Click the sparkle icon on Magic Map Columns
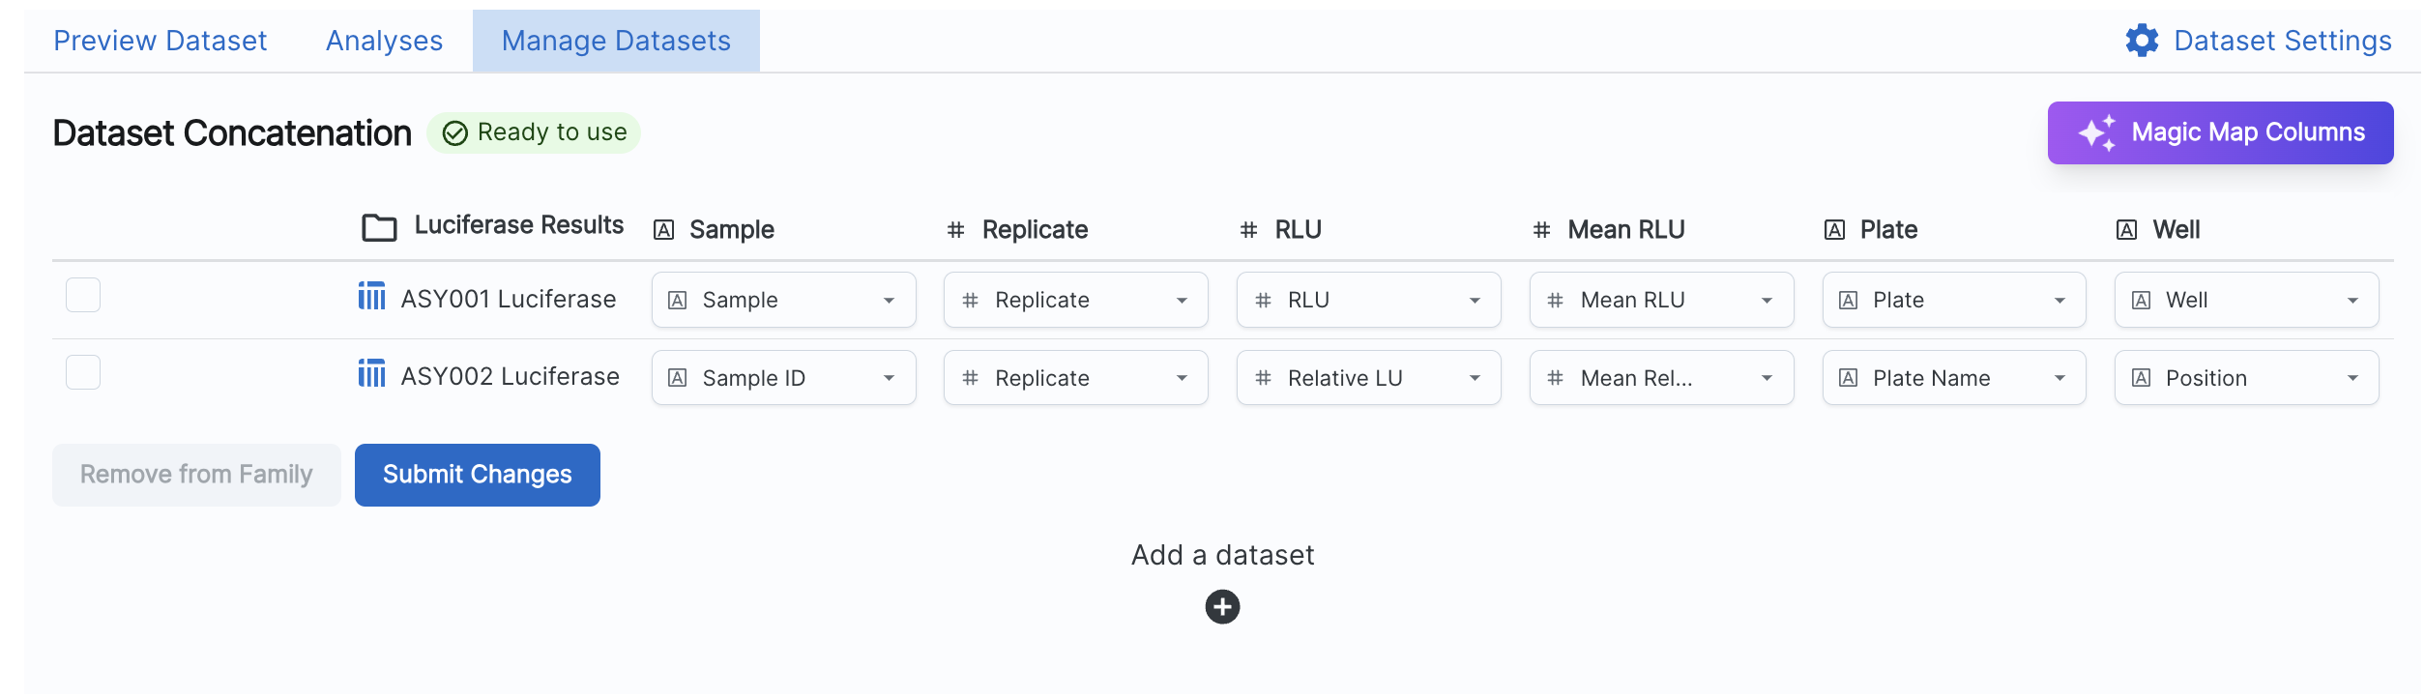Viewport: 2425px width, 698px height. click(x=2097, y=133)
